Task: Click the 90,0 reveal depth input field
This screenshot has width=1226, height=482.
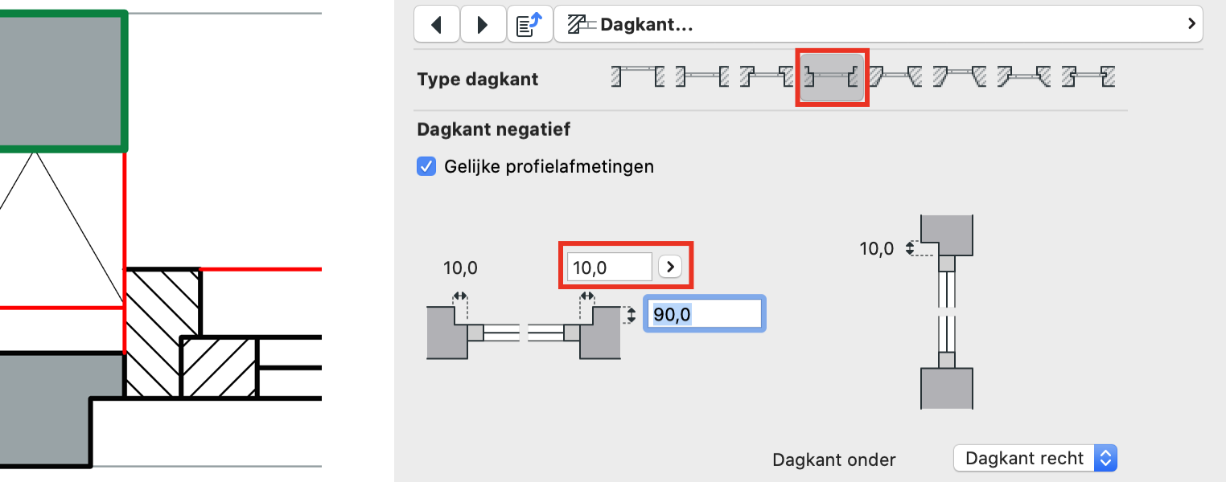Action: click(704, 313)
